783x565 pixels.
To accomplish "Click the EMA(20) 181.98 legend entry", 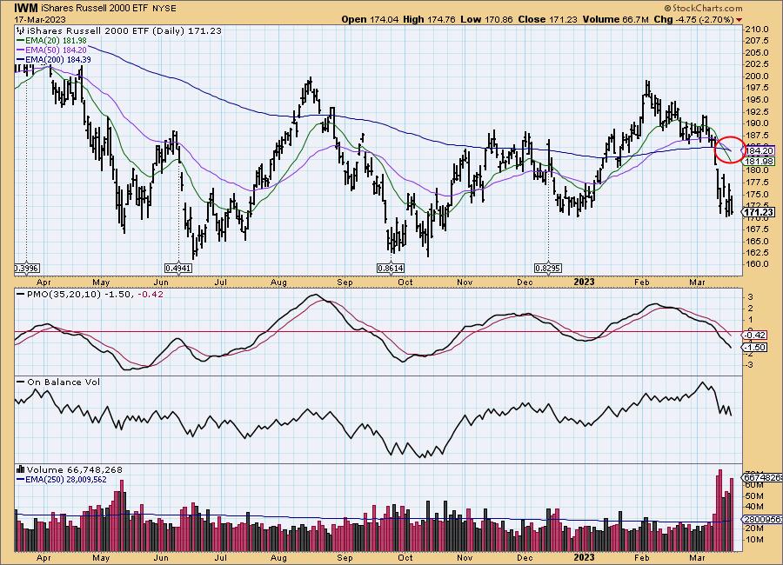I will pos(51,41).
